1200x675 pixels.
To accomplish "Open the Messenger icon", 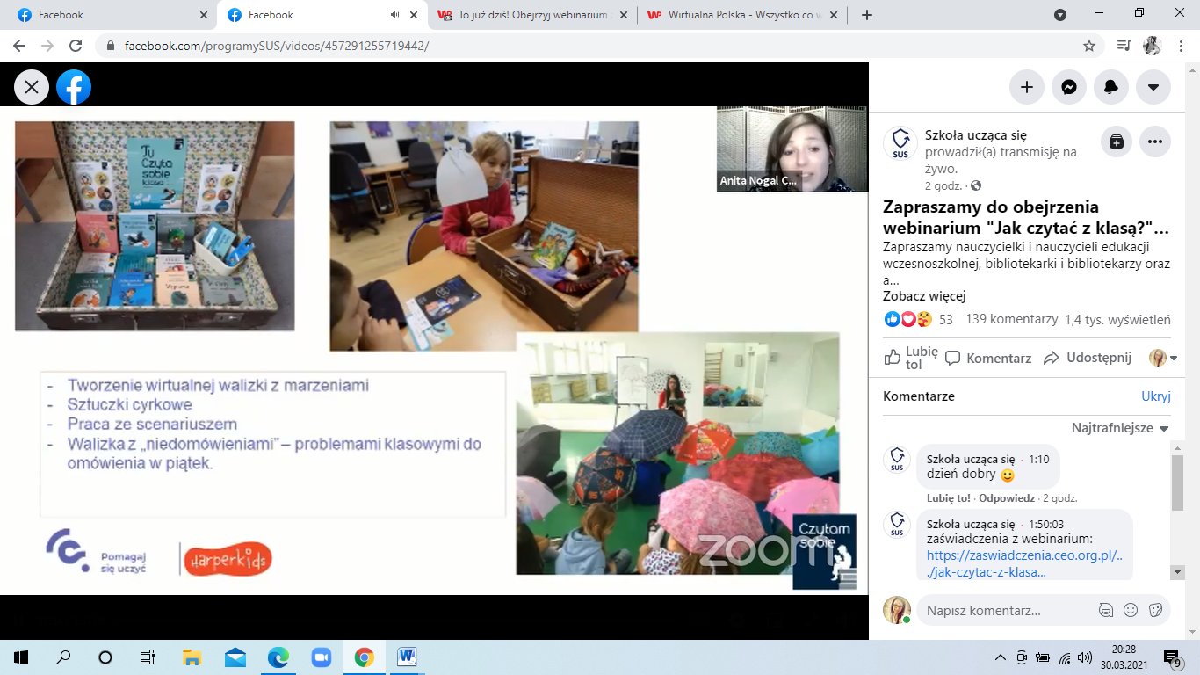I will coord(1069,87).
